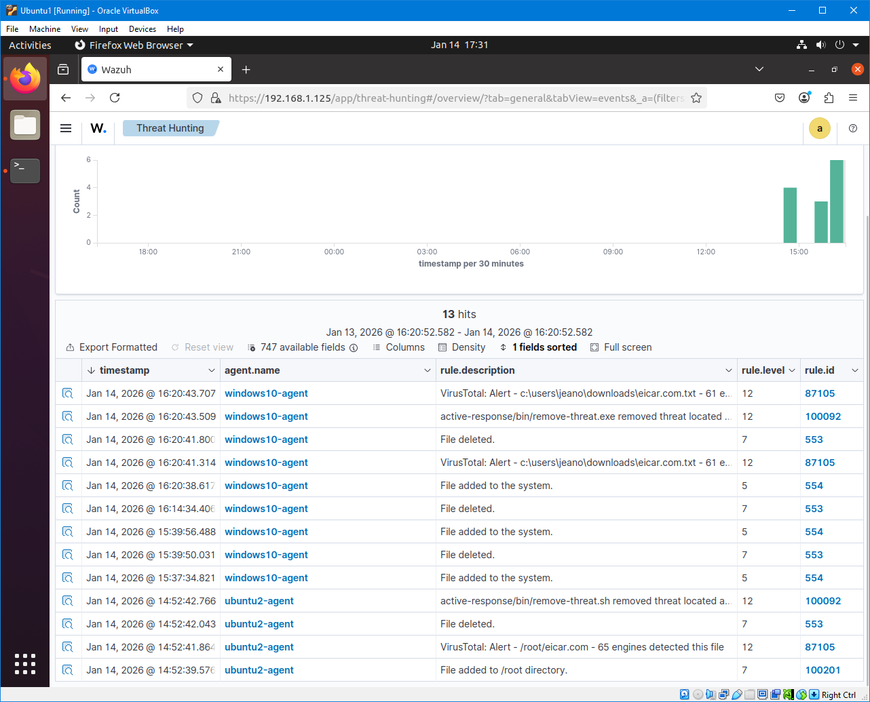Screen dimensions: 870x702
Task: Toggle Full screen view of the table
Action: 621,347
